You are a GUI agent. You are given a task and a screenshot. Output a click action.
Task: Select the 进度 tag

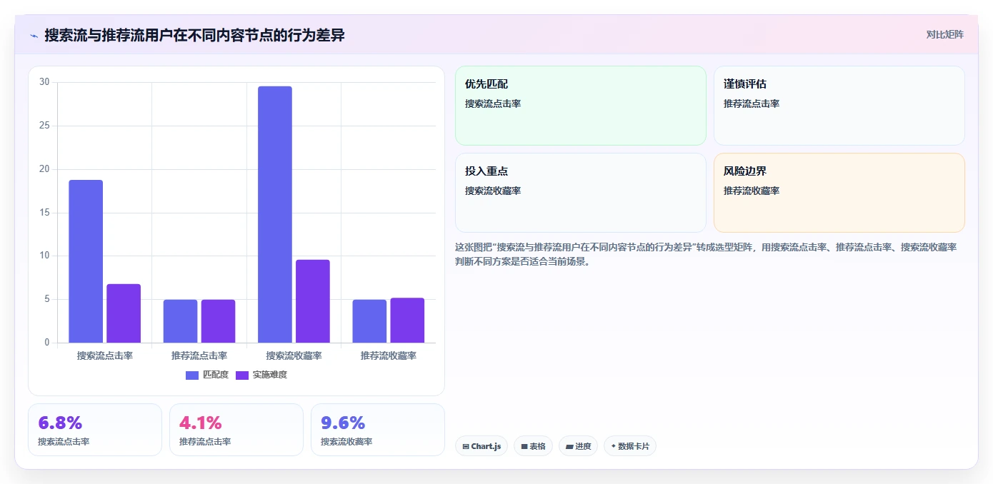point(578,446)
